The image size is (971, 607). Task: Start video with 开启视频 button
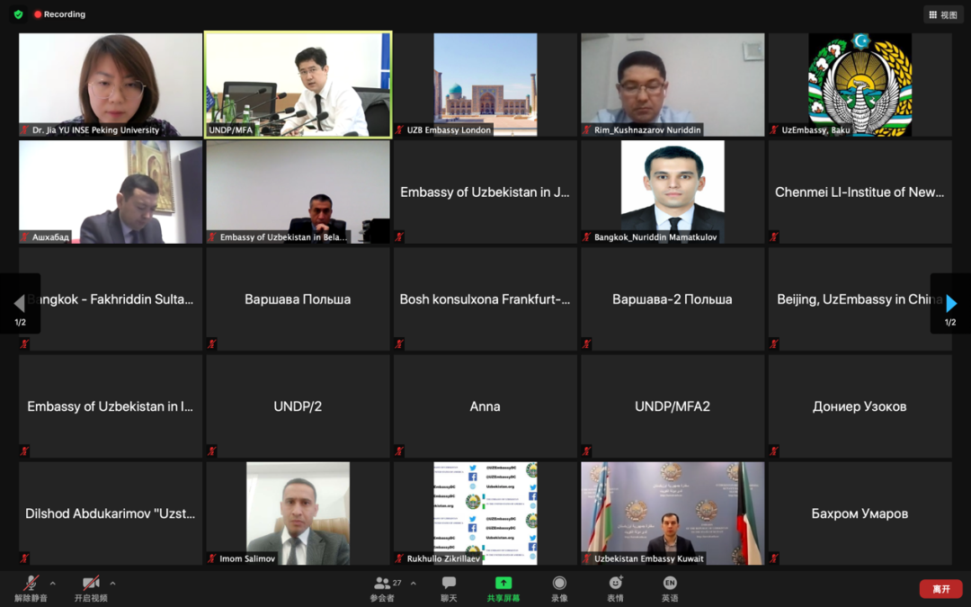tap(91, 589)
